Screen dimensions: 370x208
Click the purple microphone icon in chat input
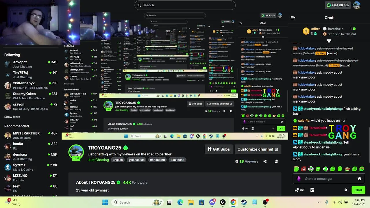click(x=299, y=179)
